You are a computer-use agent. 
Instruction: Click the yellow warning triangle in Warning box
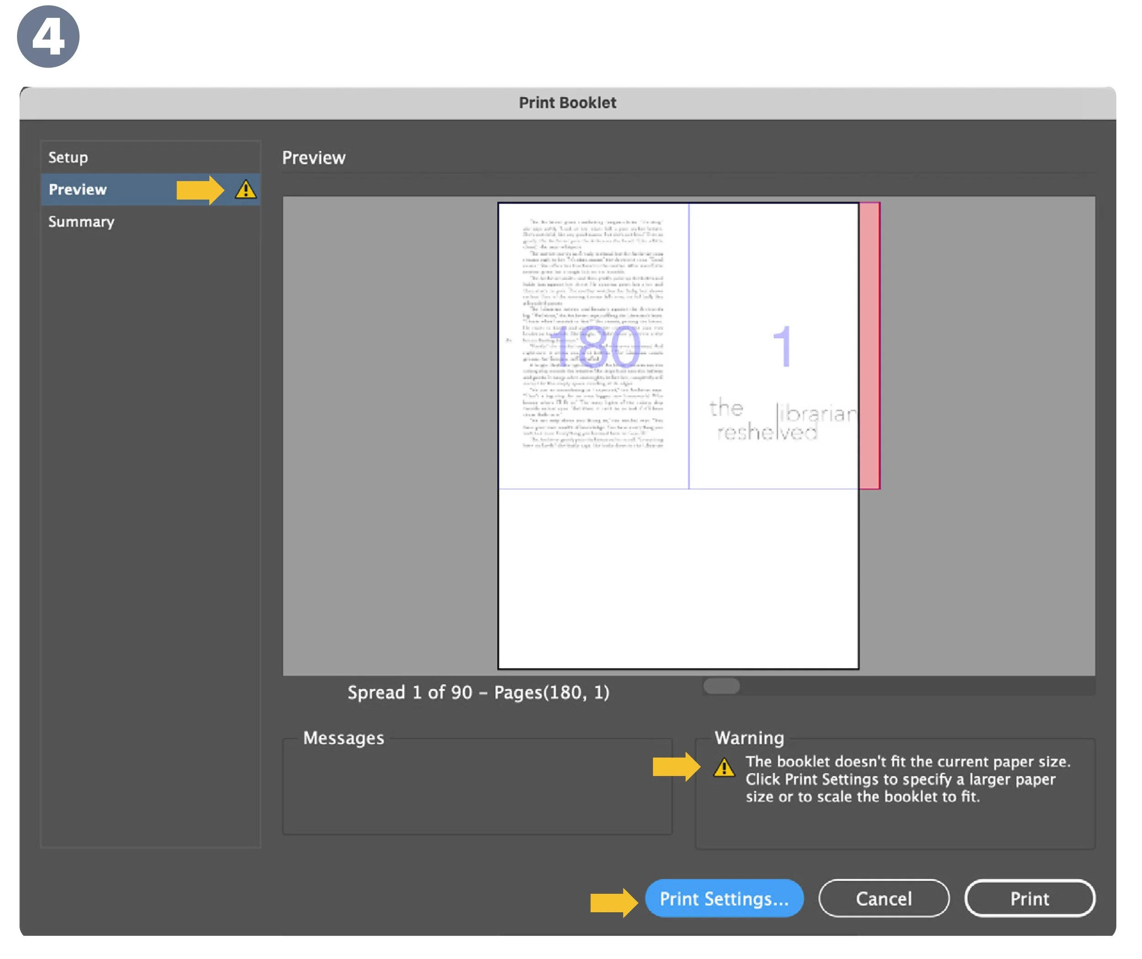coord(724,768)
